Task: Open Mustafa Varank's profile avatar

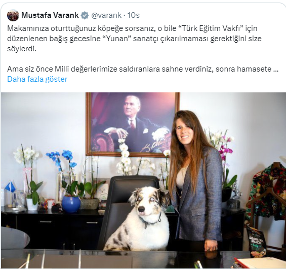Action: (x=13, y=15)
